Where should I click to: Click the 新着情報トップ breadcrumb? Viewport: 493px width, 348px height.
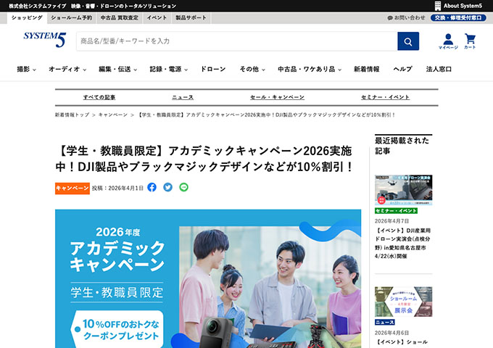(72, 115)
